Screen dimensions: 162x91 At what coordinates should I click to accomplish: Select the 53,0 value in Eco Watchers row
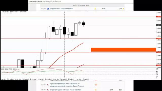click(x=120, y=90)
